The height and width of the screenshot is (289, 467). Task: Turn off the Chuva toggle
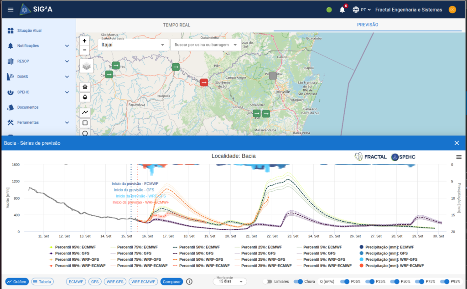click(x=298, y=282)
